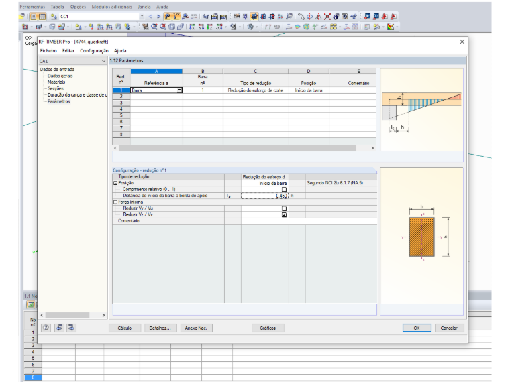Viewport: 510px width, 382px height.
Task: Collapse the Posição group expander
Action: click(115, 183)
